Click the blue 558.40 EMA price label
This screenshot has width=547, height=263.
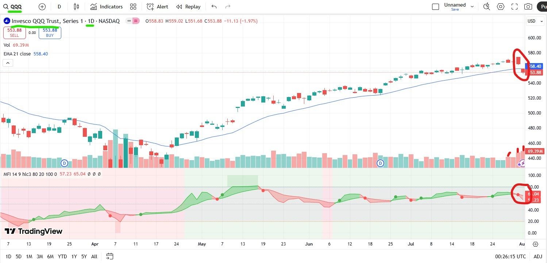(535, 66)
